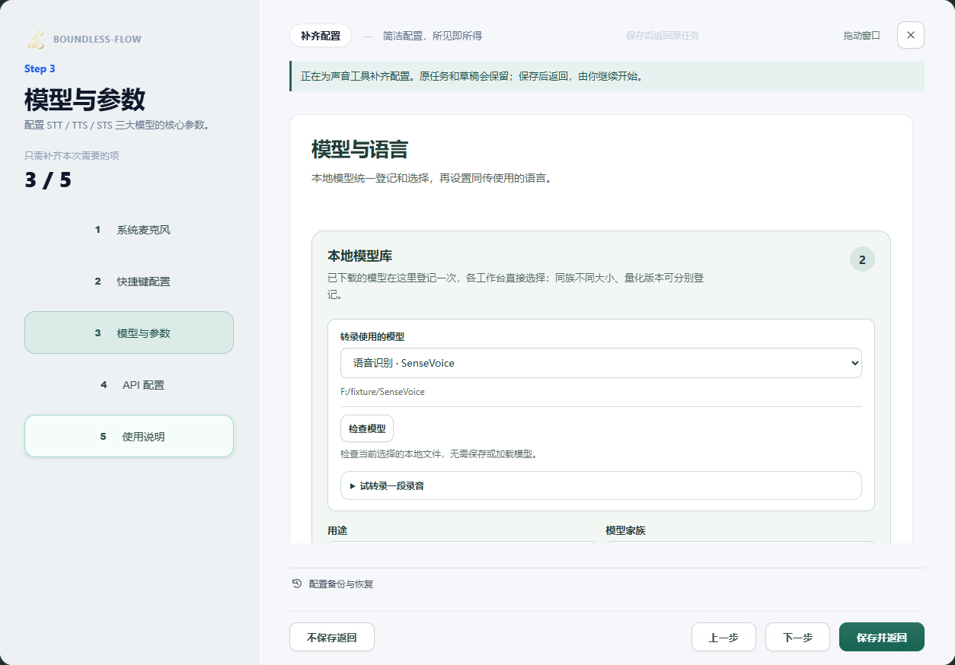Click the 拖动窗口 handle label
This screenshot has width=955, height=665.
click(862, 36)
